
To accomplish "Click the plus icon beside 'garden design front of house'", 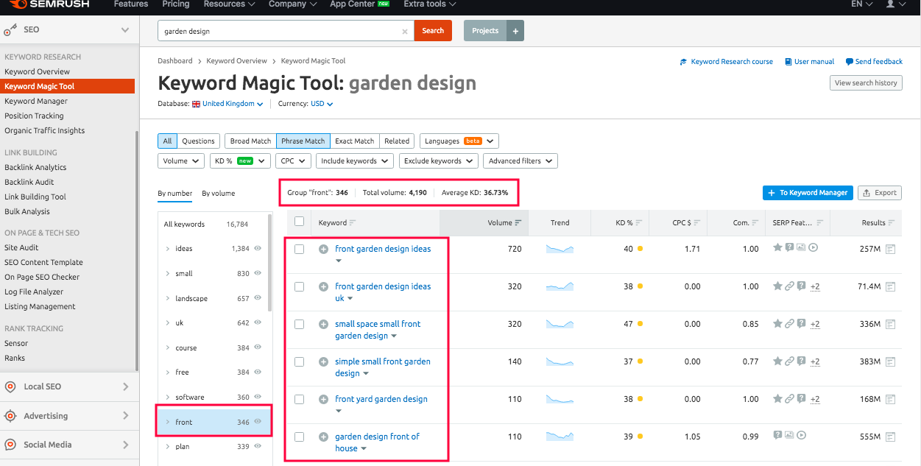I will [323, 437].
